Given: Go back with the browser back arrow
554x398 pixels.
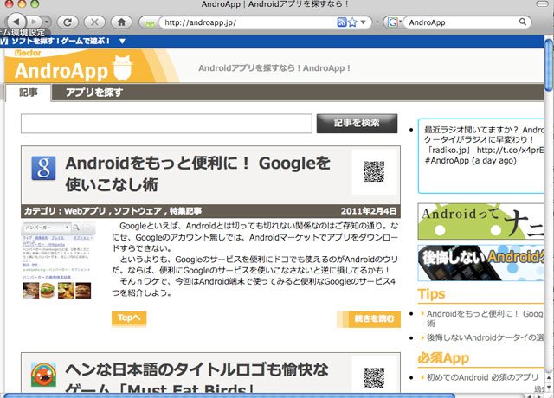Looking at the screenshot, I should (x=16, y=22).
